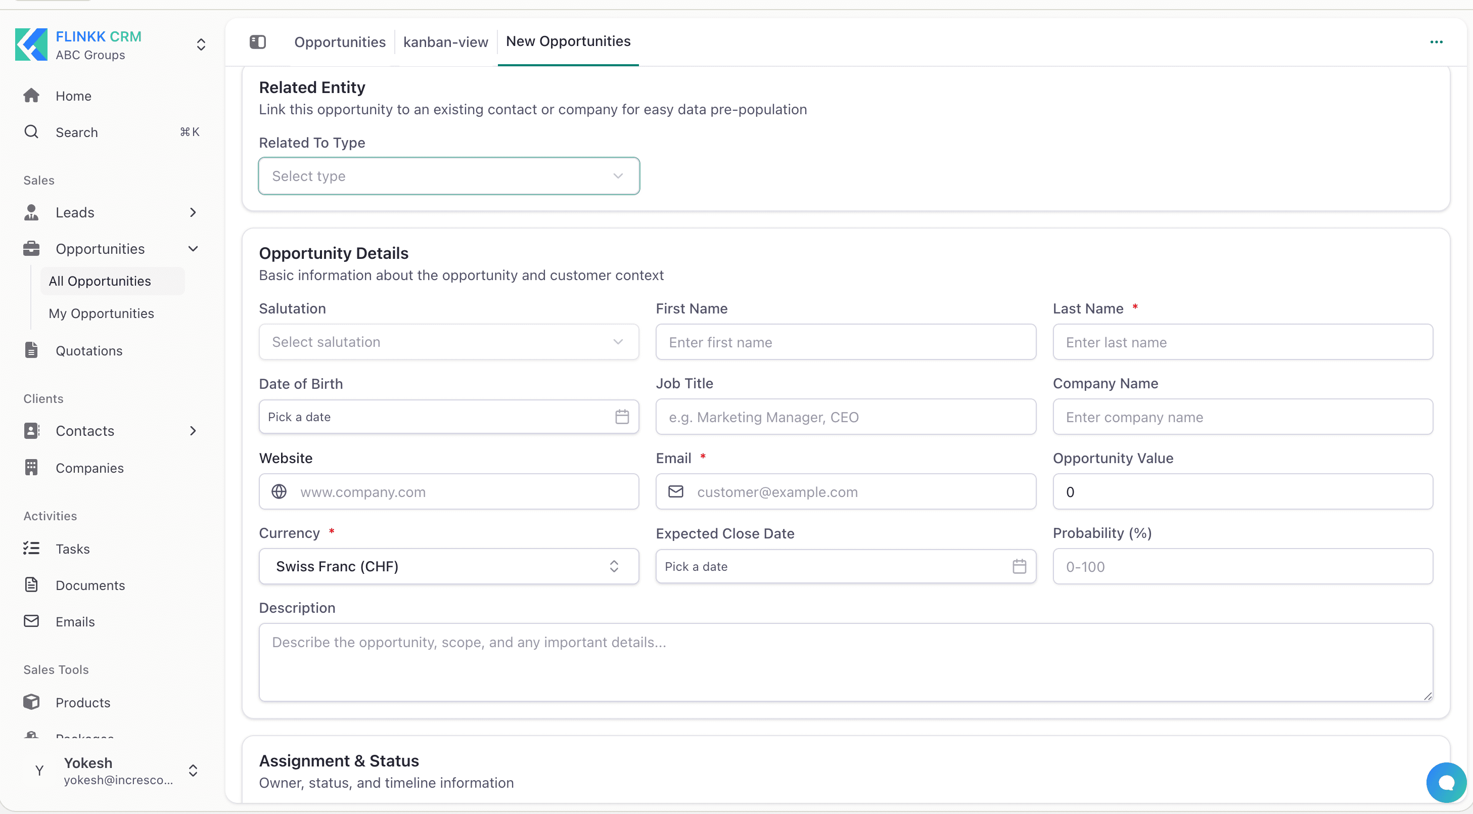Switch to the kanban-view tab
Viewport: 1473px width, 814px height.
tap(445, 42)
